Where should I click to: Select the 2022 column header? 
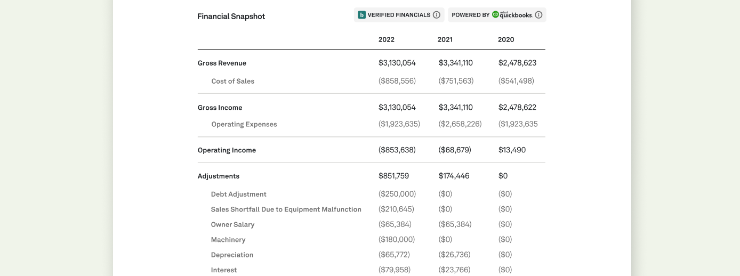387,39
